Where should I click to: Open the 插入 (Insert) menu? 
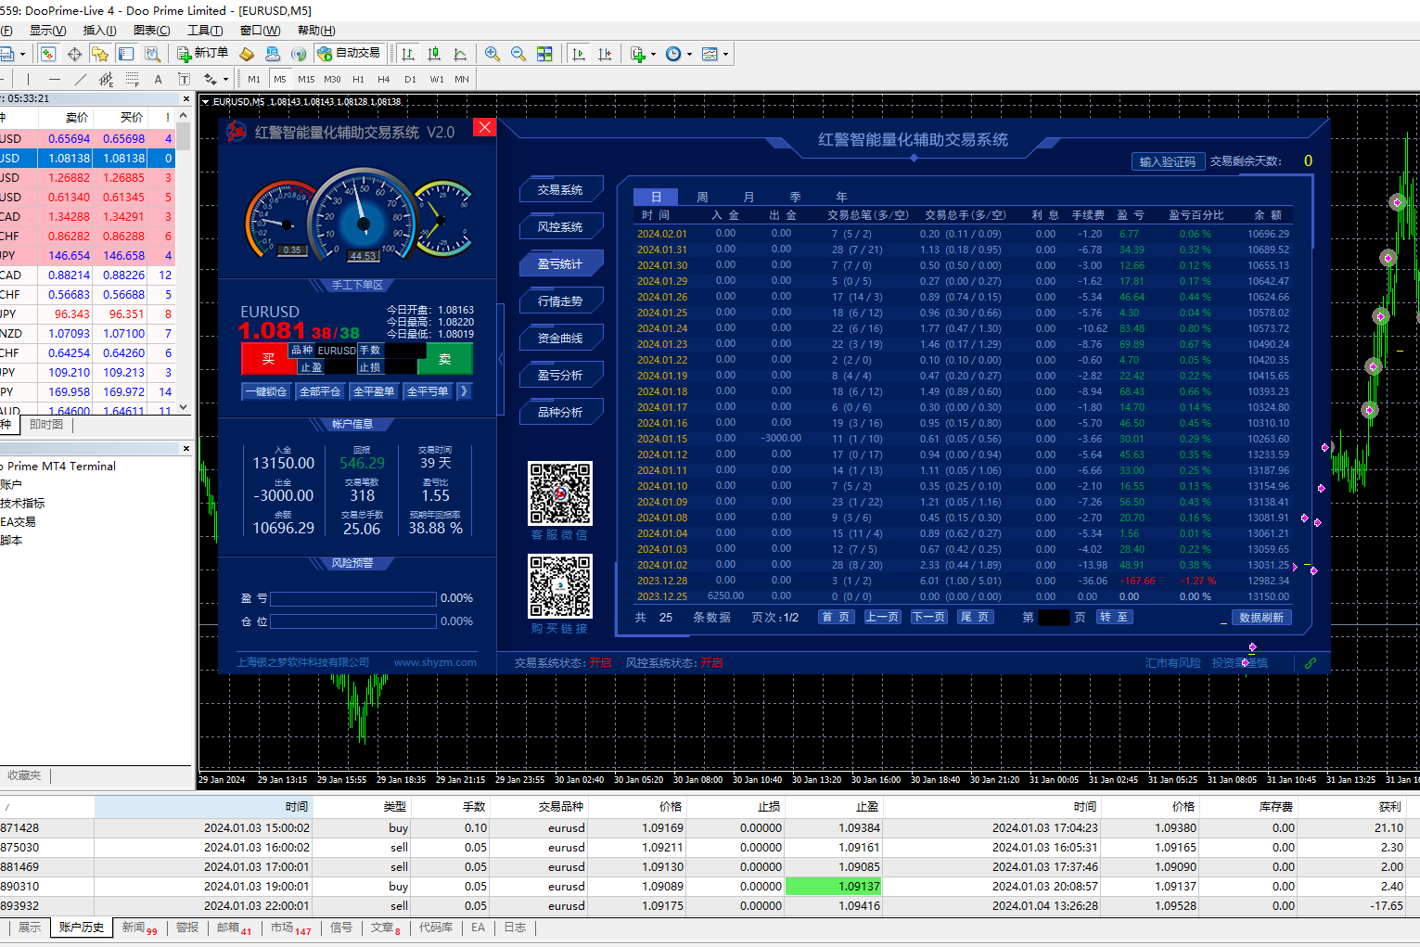pyautogui.click(x=99, y=31)
